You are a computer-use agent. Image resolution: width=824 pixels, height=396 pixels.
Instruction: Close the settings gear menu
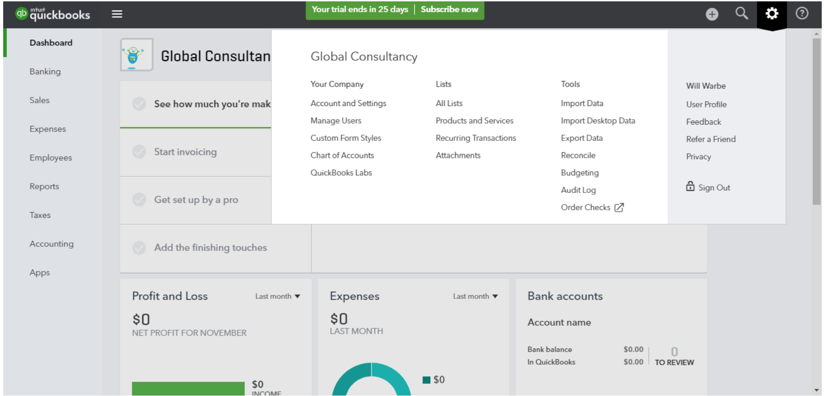[772, 14]
